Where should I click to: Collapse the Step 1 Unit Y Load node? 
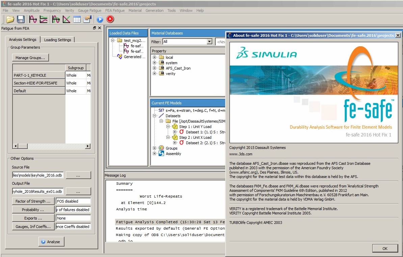tap(168, 127)
